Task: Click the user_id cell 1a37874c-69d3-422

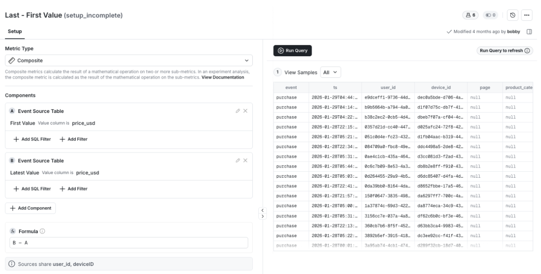Action: click(388, 206)
